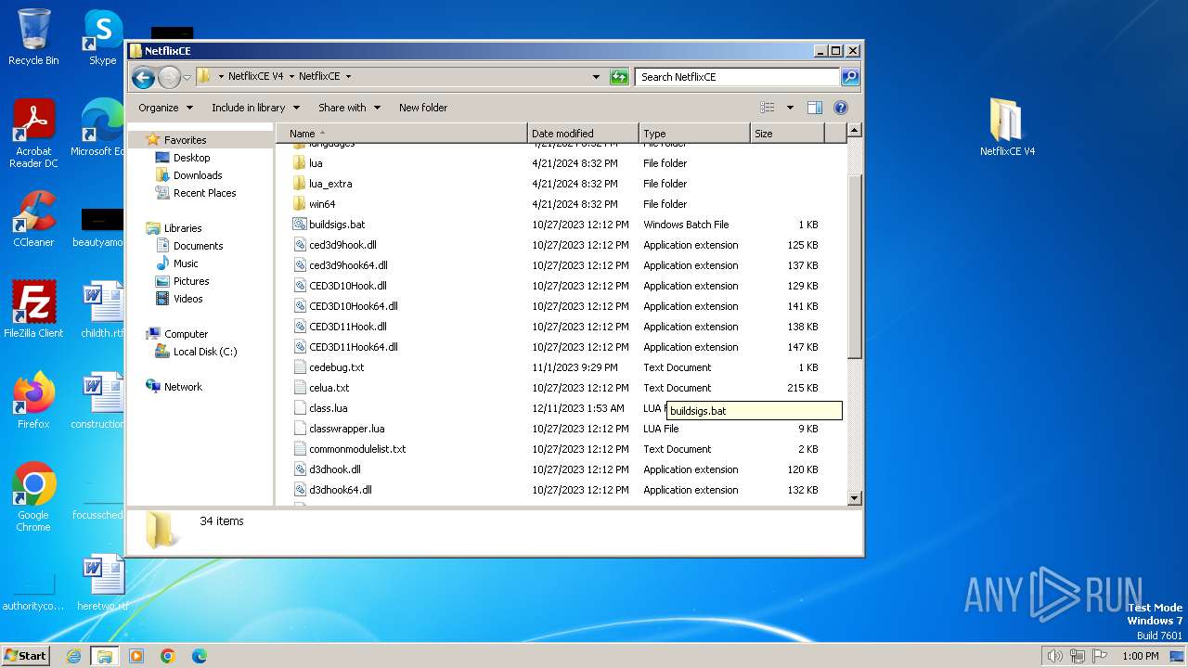Click the volume speaker tray icon

click(1054, 656)
